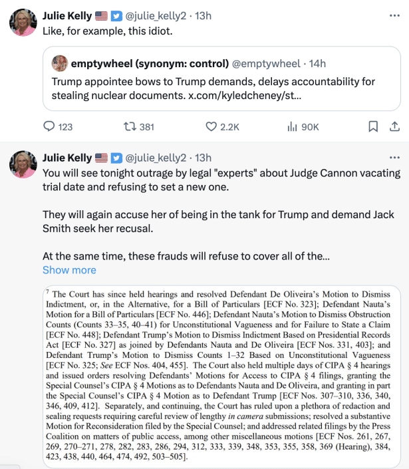Click the blue verified badge on first tweet
This screenshot has width=409, height=469.
(116, 15)
